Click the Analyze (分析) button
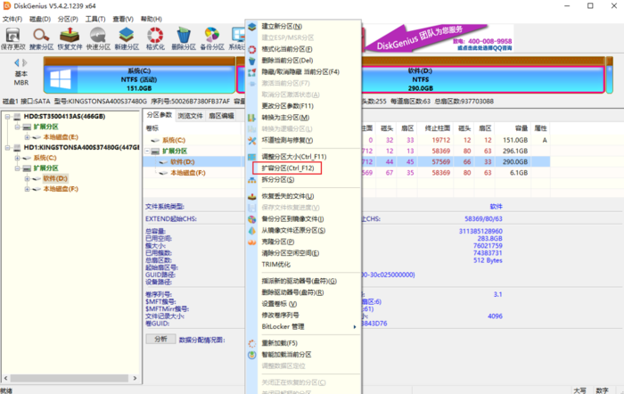 tap(160, 339)
